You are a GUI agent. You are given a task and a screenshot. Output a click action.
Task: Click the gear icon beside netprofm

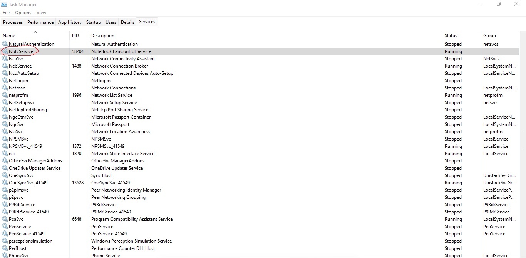(x=5, y=95)
